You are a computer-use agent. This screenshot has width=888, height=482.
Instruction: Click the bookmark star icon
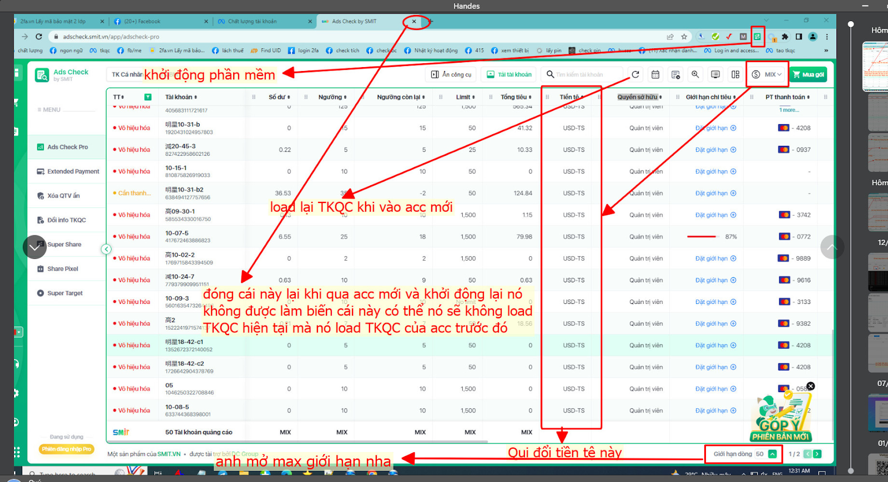(684, 37)
